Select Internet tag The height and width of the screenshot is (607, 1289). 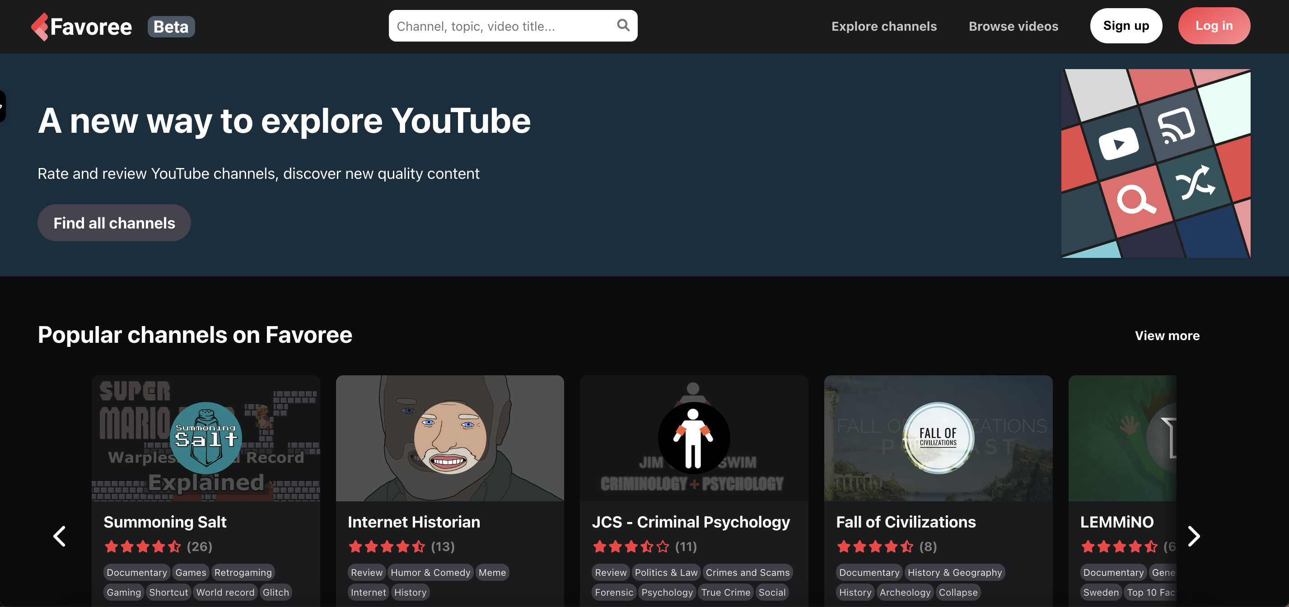368,592
